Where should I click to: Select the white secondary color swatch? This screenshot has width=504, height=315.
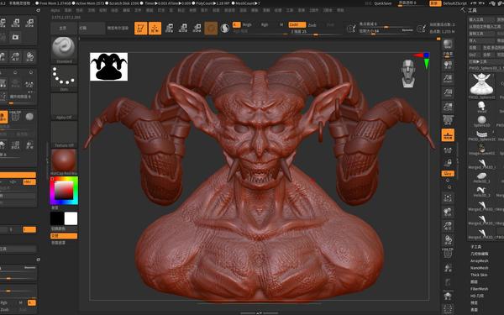pyautogui.click(x=71, y=218)
